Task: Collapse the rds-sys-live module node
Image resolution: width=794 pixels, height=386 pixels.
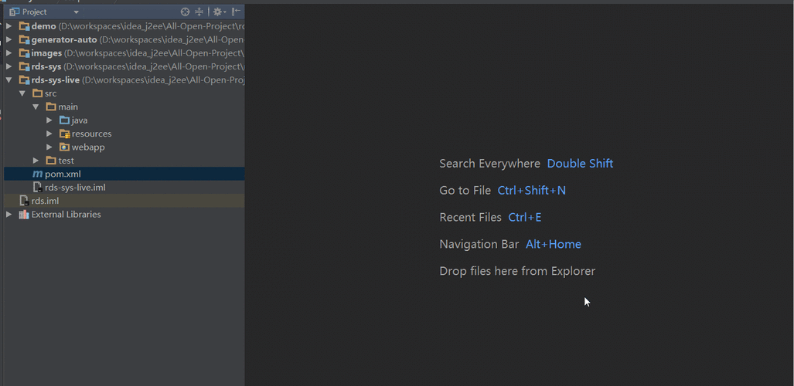Action: pyautogui.click(x=9, y=80)
